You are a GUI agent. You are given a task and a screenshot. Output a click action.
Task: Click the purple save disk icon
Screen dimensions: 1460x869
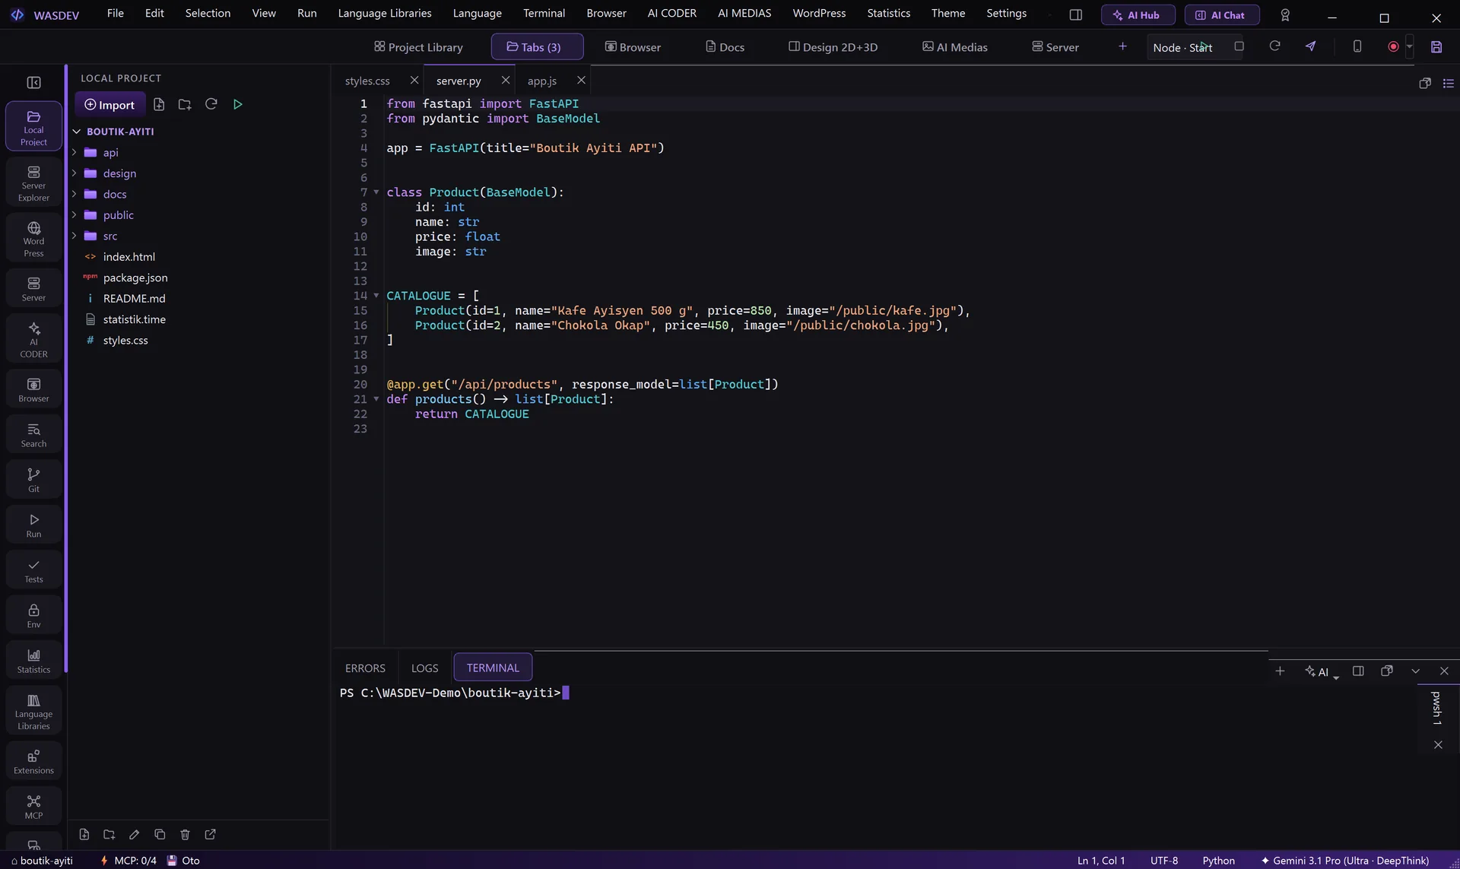click(x=1436, y=46)
